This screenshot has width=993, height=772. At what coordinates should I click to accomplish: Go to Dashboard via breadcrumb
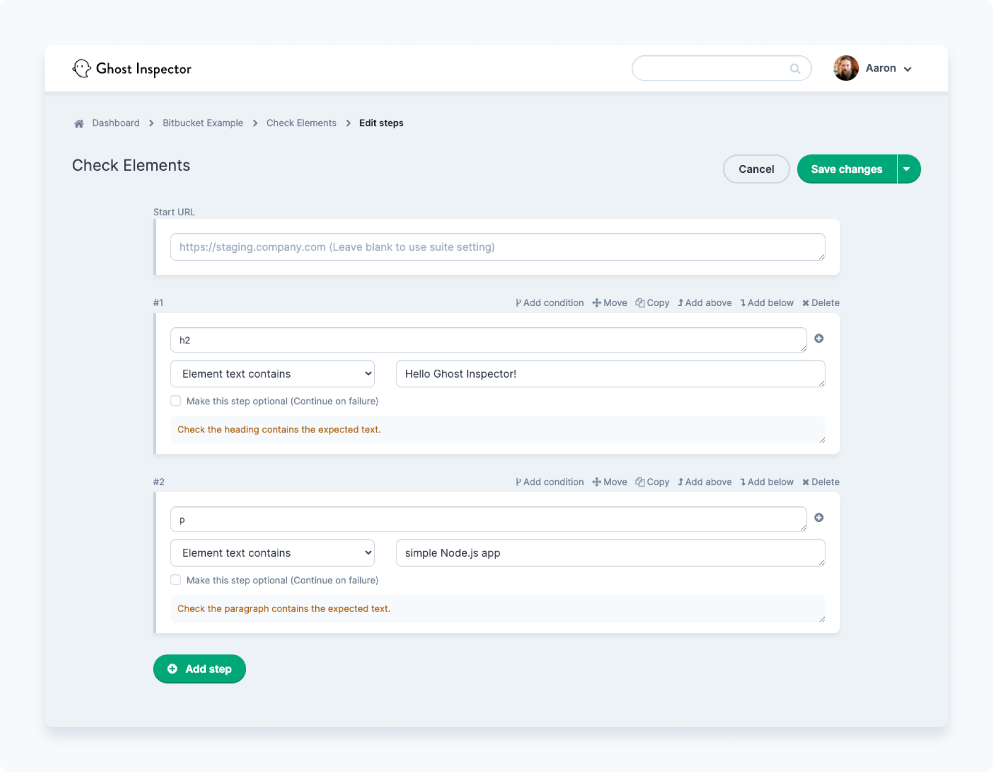[x=116, y=123]
